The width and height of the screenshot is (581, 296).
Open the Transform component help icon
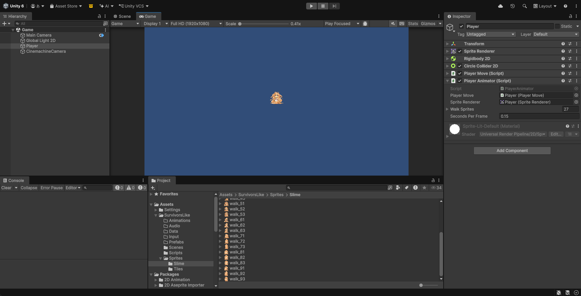click(563, 44)
